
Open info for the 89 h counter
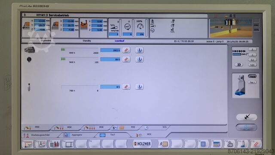[x=139, y=59]
